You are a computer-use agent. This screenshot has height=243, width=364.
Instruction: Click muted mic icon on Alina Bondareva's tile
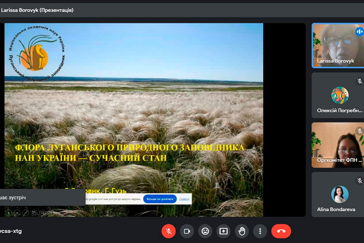pyautogui.click(x=360, y=181)
